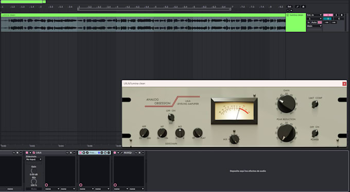Arm lumina clean track for recording
This screenshot has height=192, width=350.
pyautogui.click(x=342, y=15)
